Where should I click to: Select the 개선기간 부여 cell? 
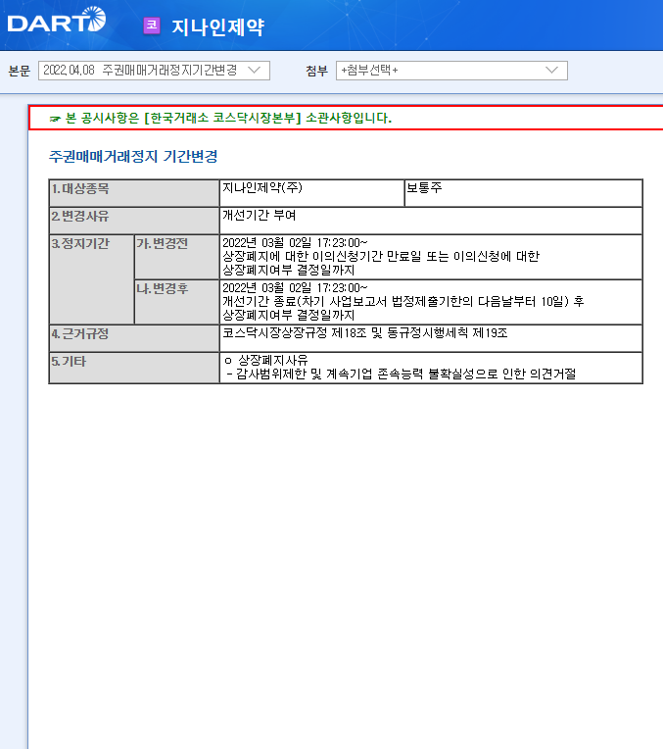point(431,221)
